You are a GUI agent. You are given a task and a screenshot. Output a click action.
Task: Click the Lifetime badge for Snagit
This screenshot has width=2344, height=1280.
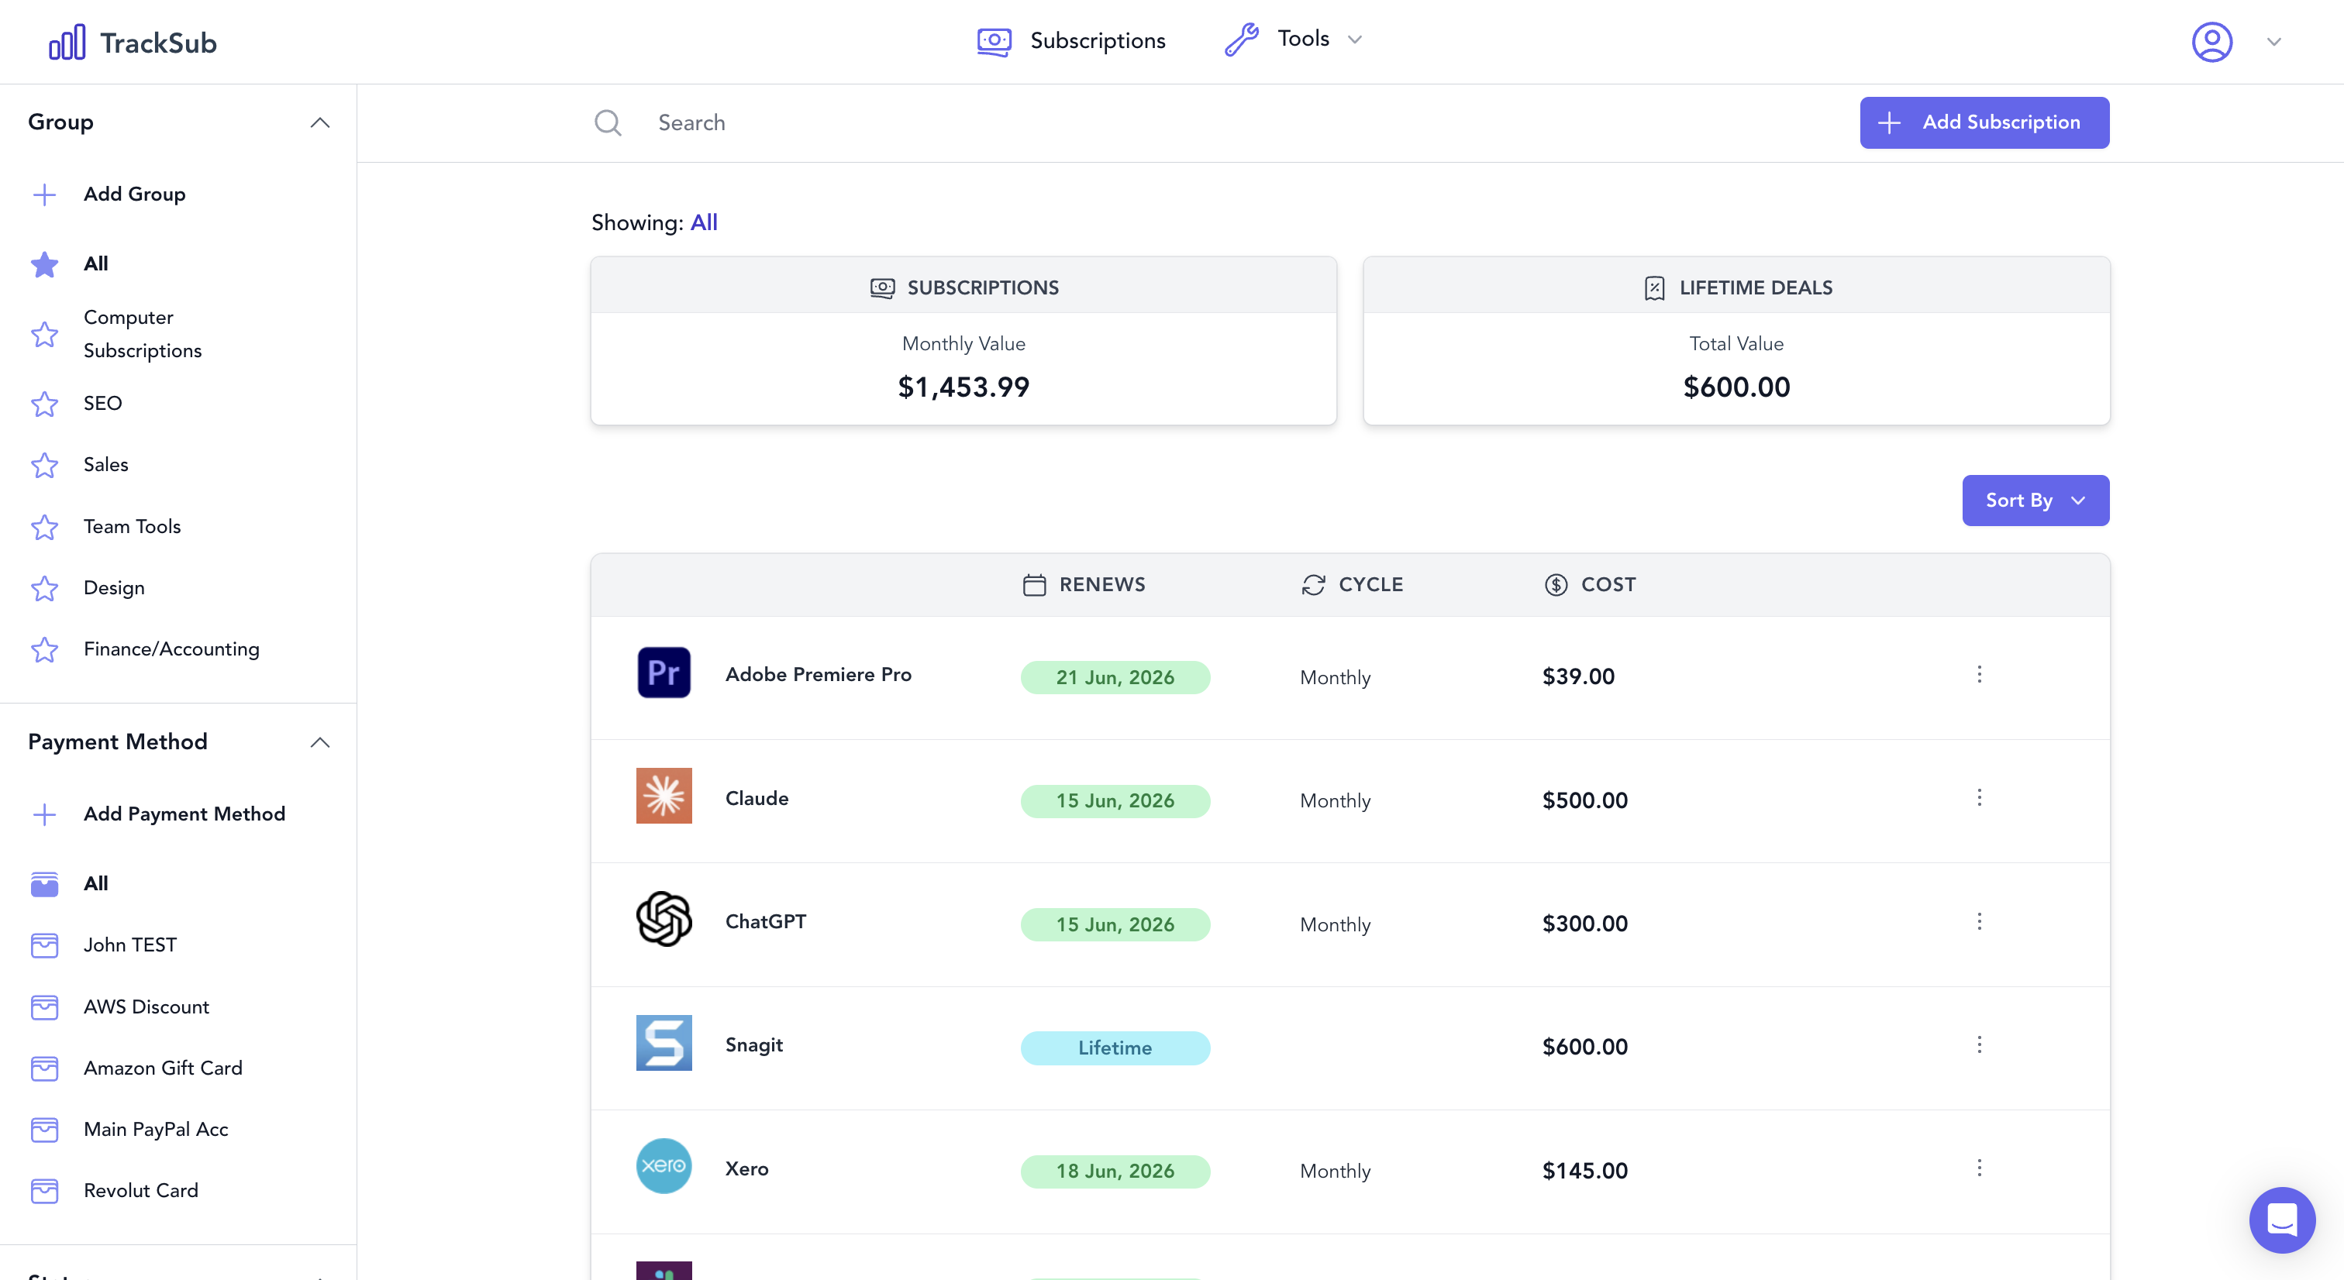[x=1115, y=1048]
